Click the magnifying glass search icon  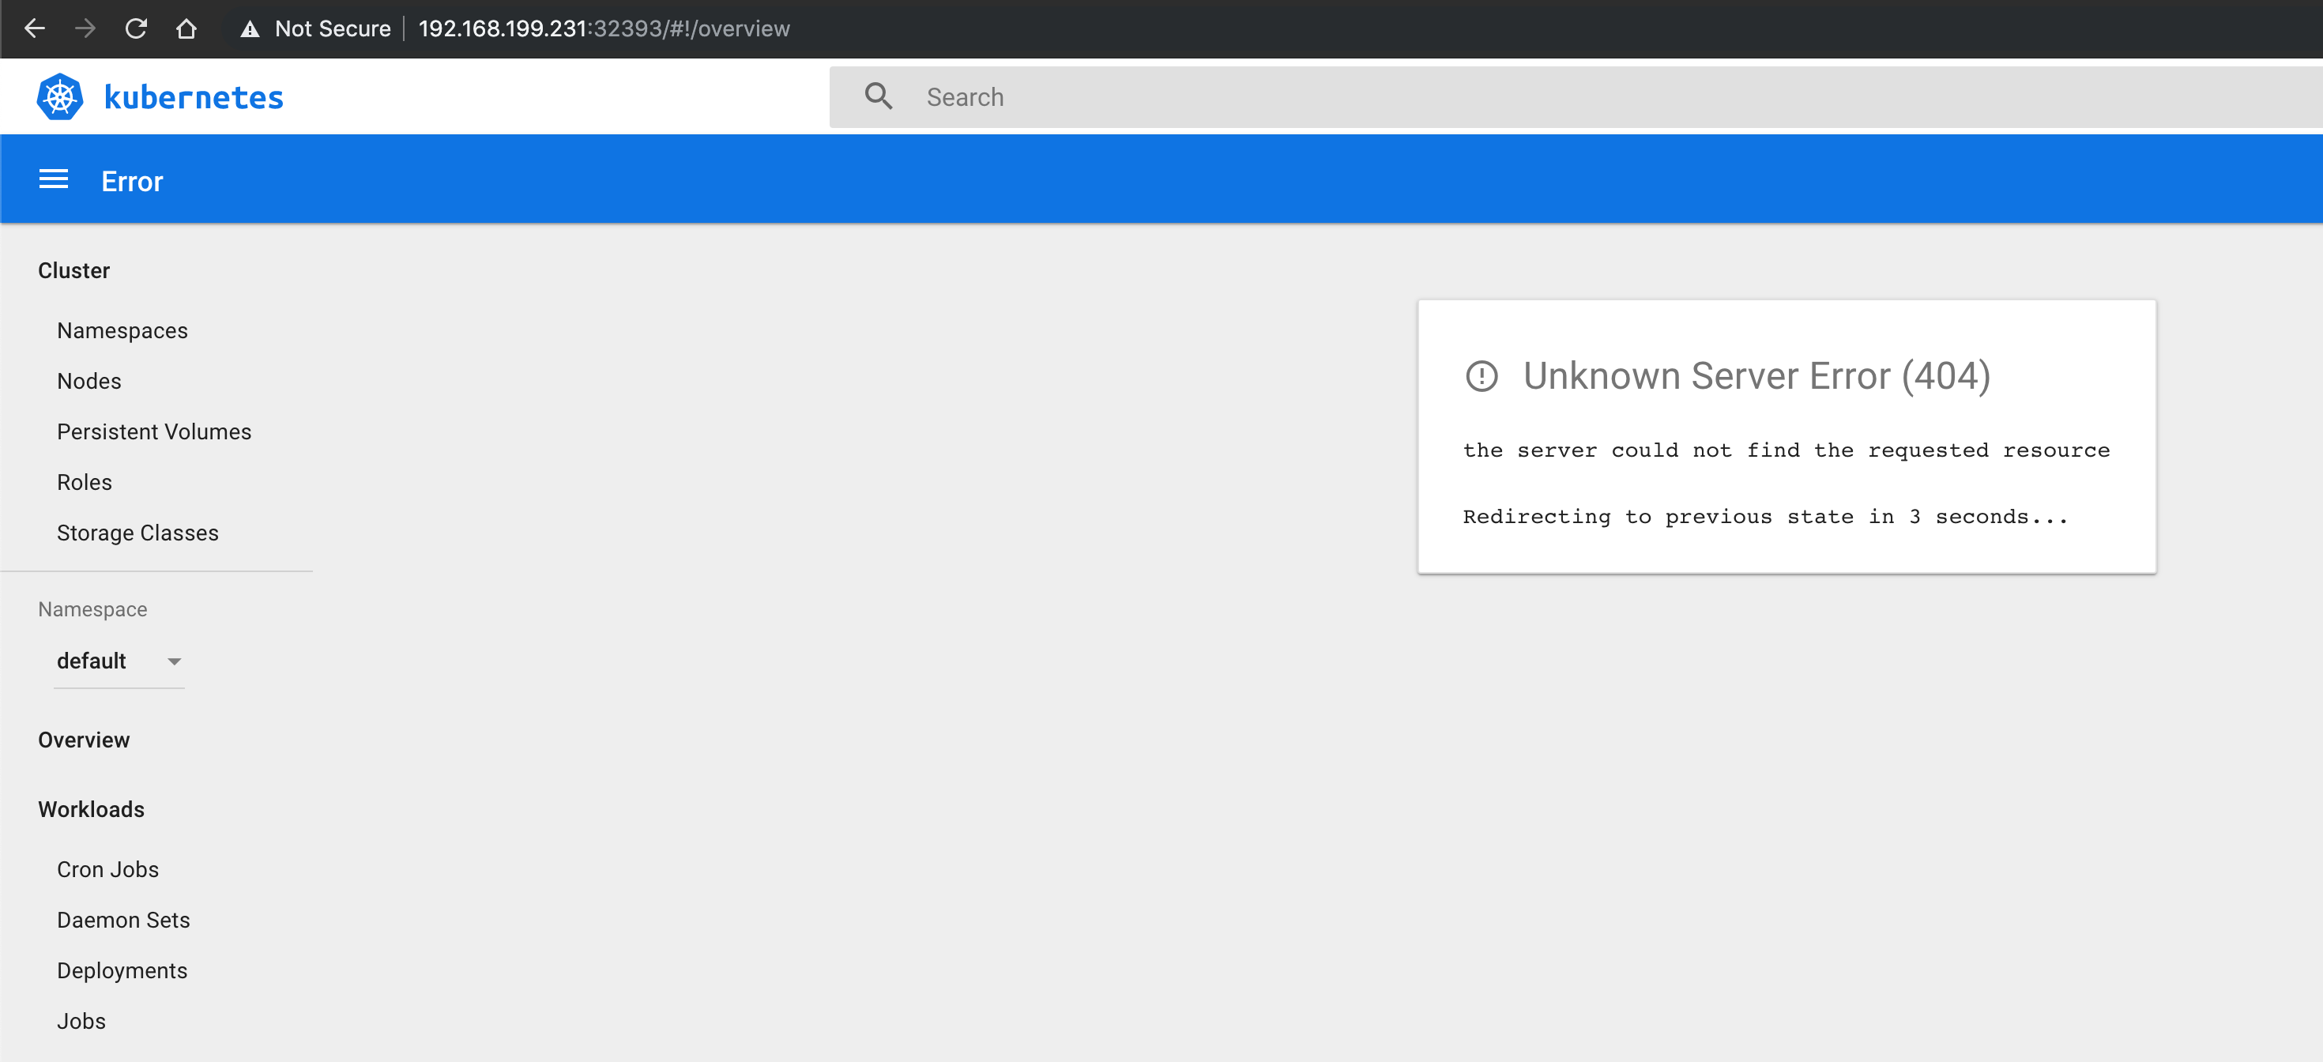tap(879, 96)
